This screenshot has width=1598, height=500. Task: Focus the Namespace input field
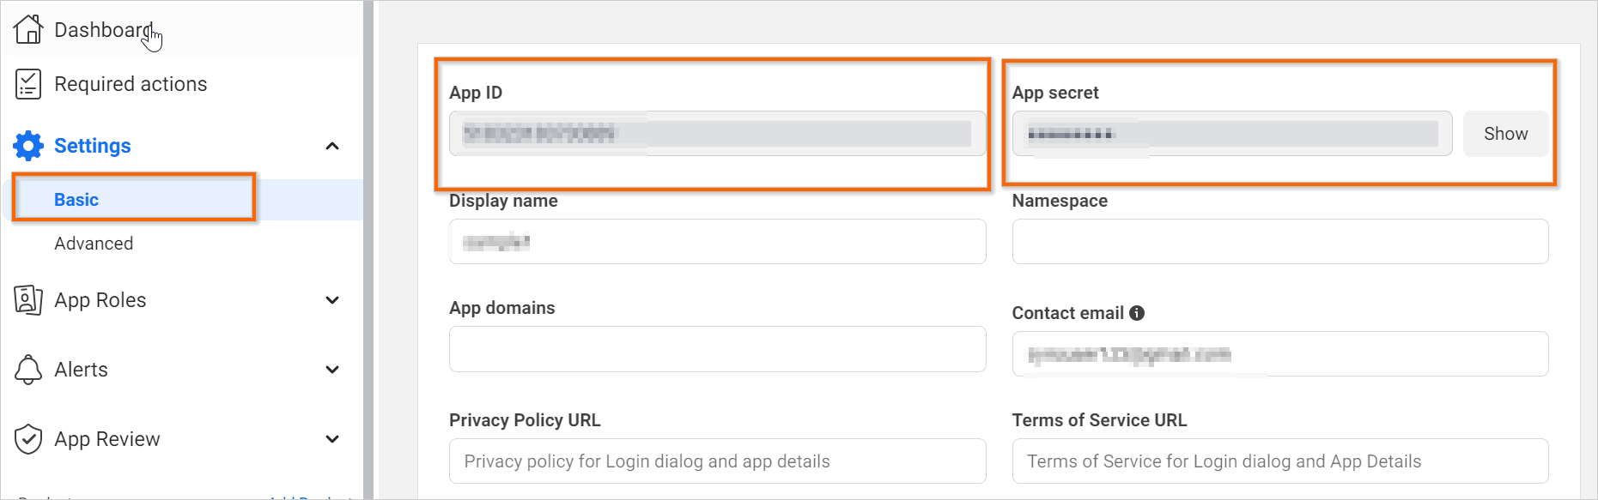coord(1279,242)
